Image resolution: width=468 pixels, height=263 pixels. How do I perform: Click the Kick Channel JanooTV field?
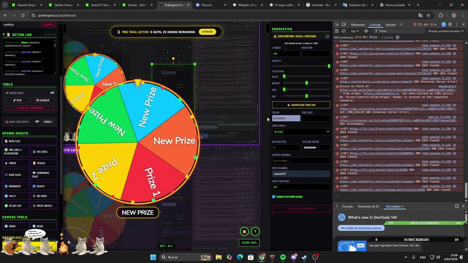click(301, 174)
